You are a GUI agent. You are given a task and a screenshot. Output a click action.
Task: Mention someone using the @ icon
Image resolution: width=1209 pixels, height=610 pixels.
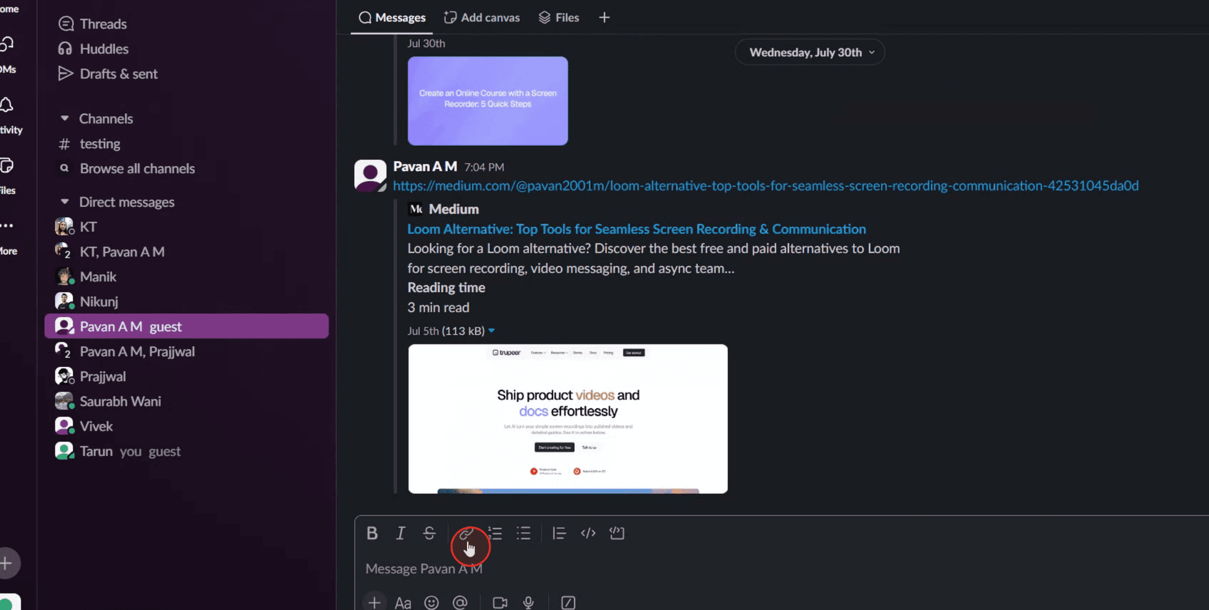tap(460, 602)
